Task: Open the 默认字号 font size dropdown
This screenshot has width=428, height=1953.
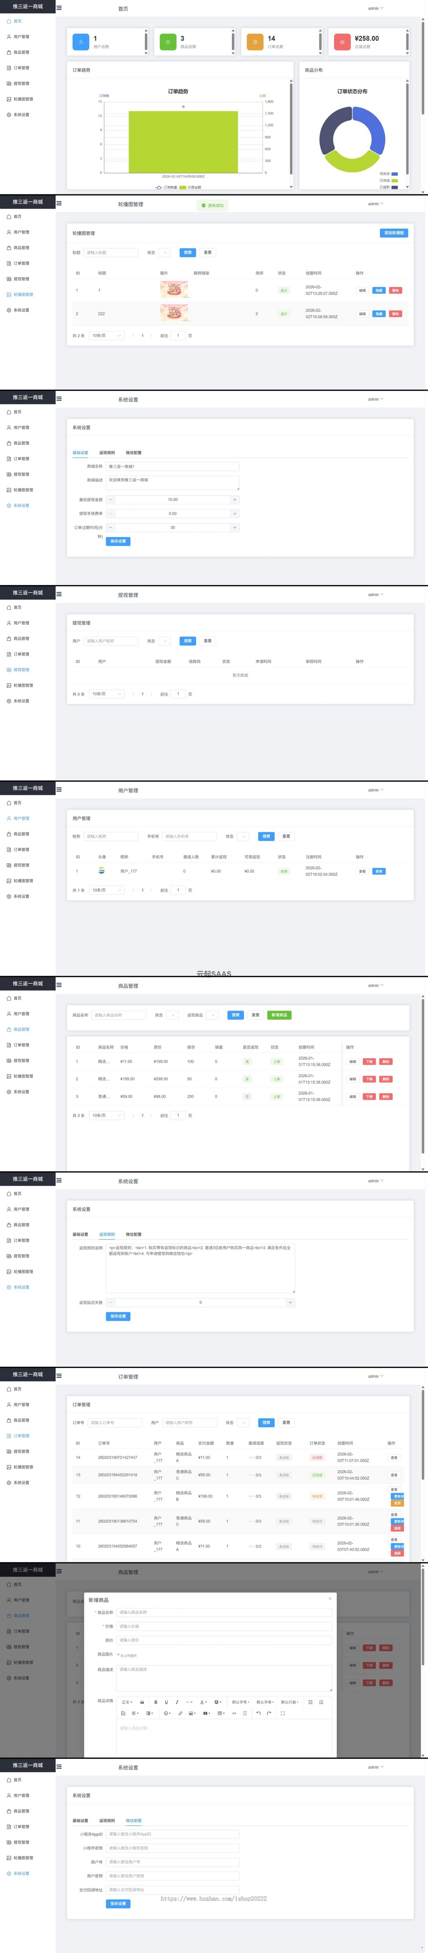Action: point(240,1702)
